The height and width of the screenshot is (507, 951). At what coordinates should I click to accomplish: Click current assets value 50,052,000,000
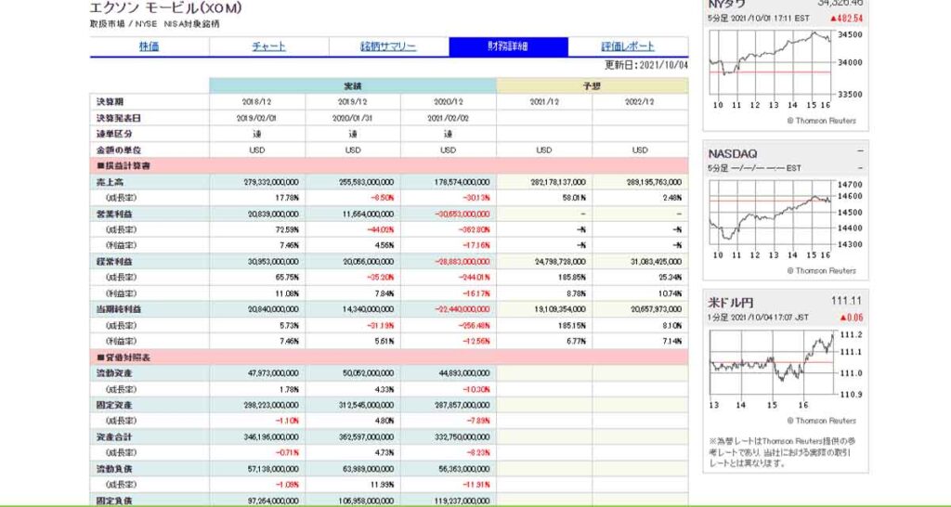(368, 373)
